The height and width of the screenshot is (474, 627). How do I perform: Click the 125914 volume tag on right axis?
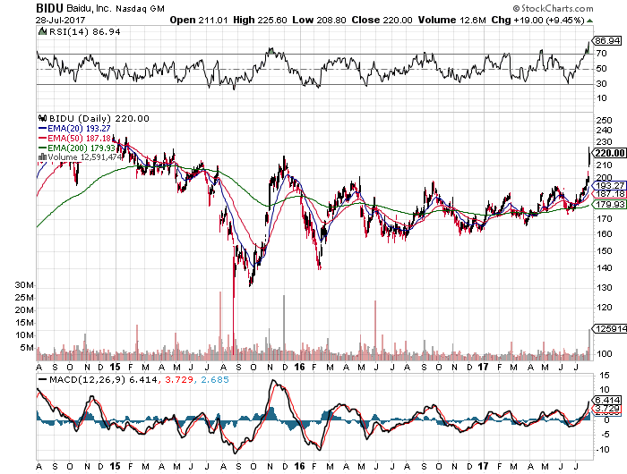[x=610, y=328]
